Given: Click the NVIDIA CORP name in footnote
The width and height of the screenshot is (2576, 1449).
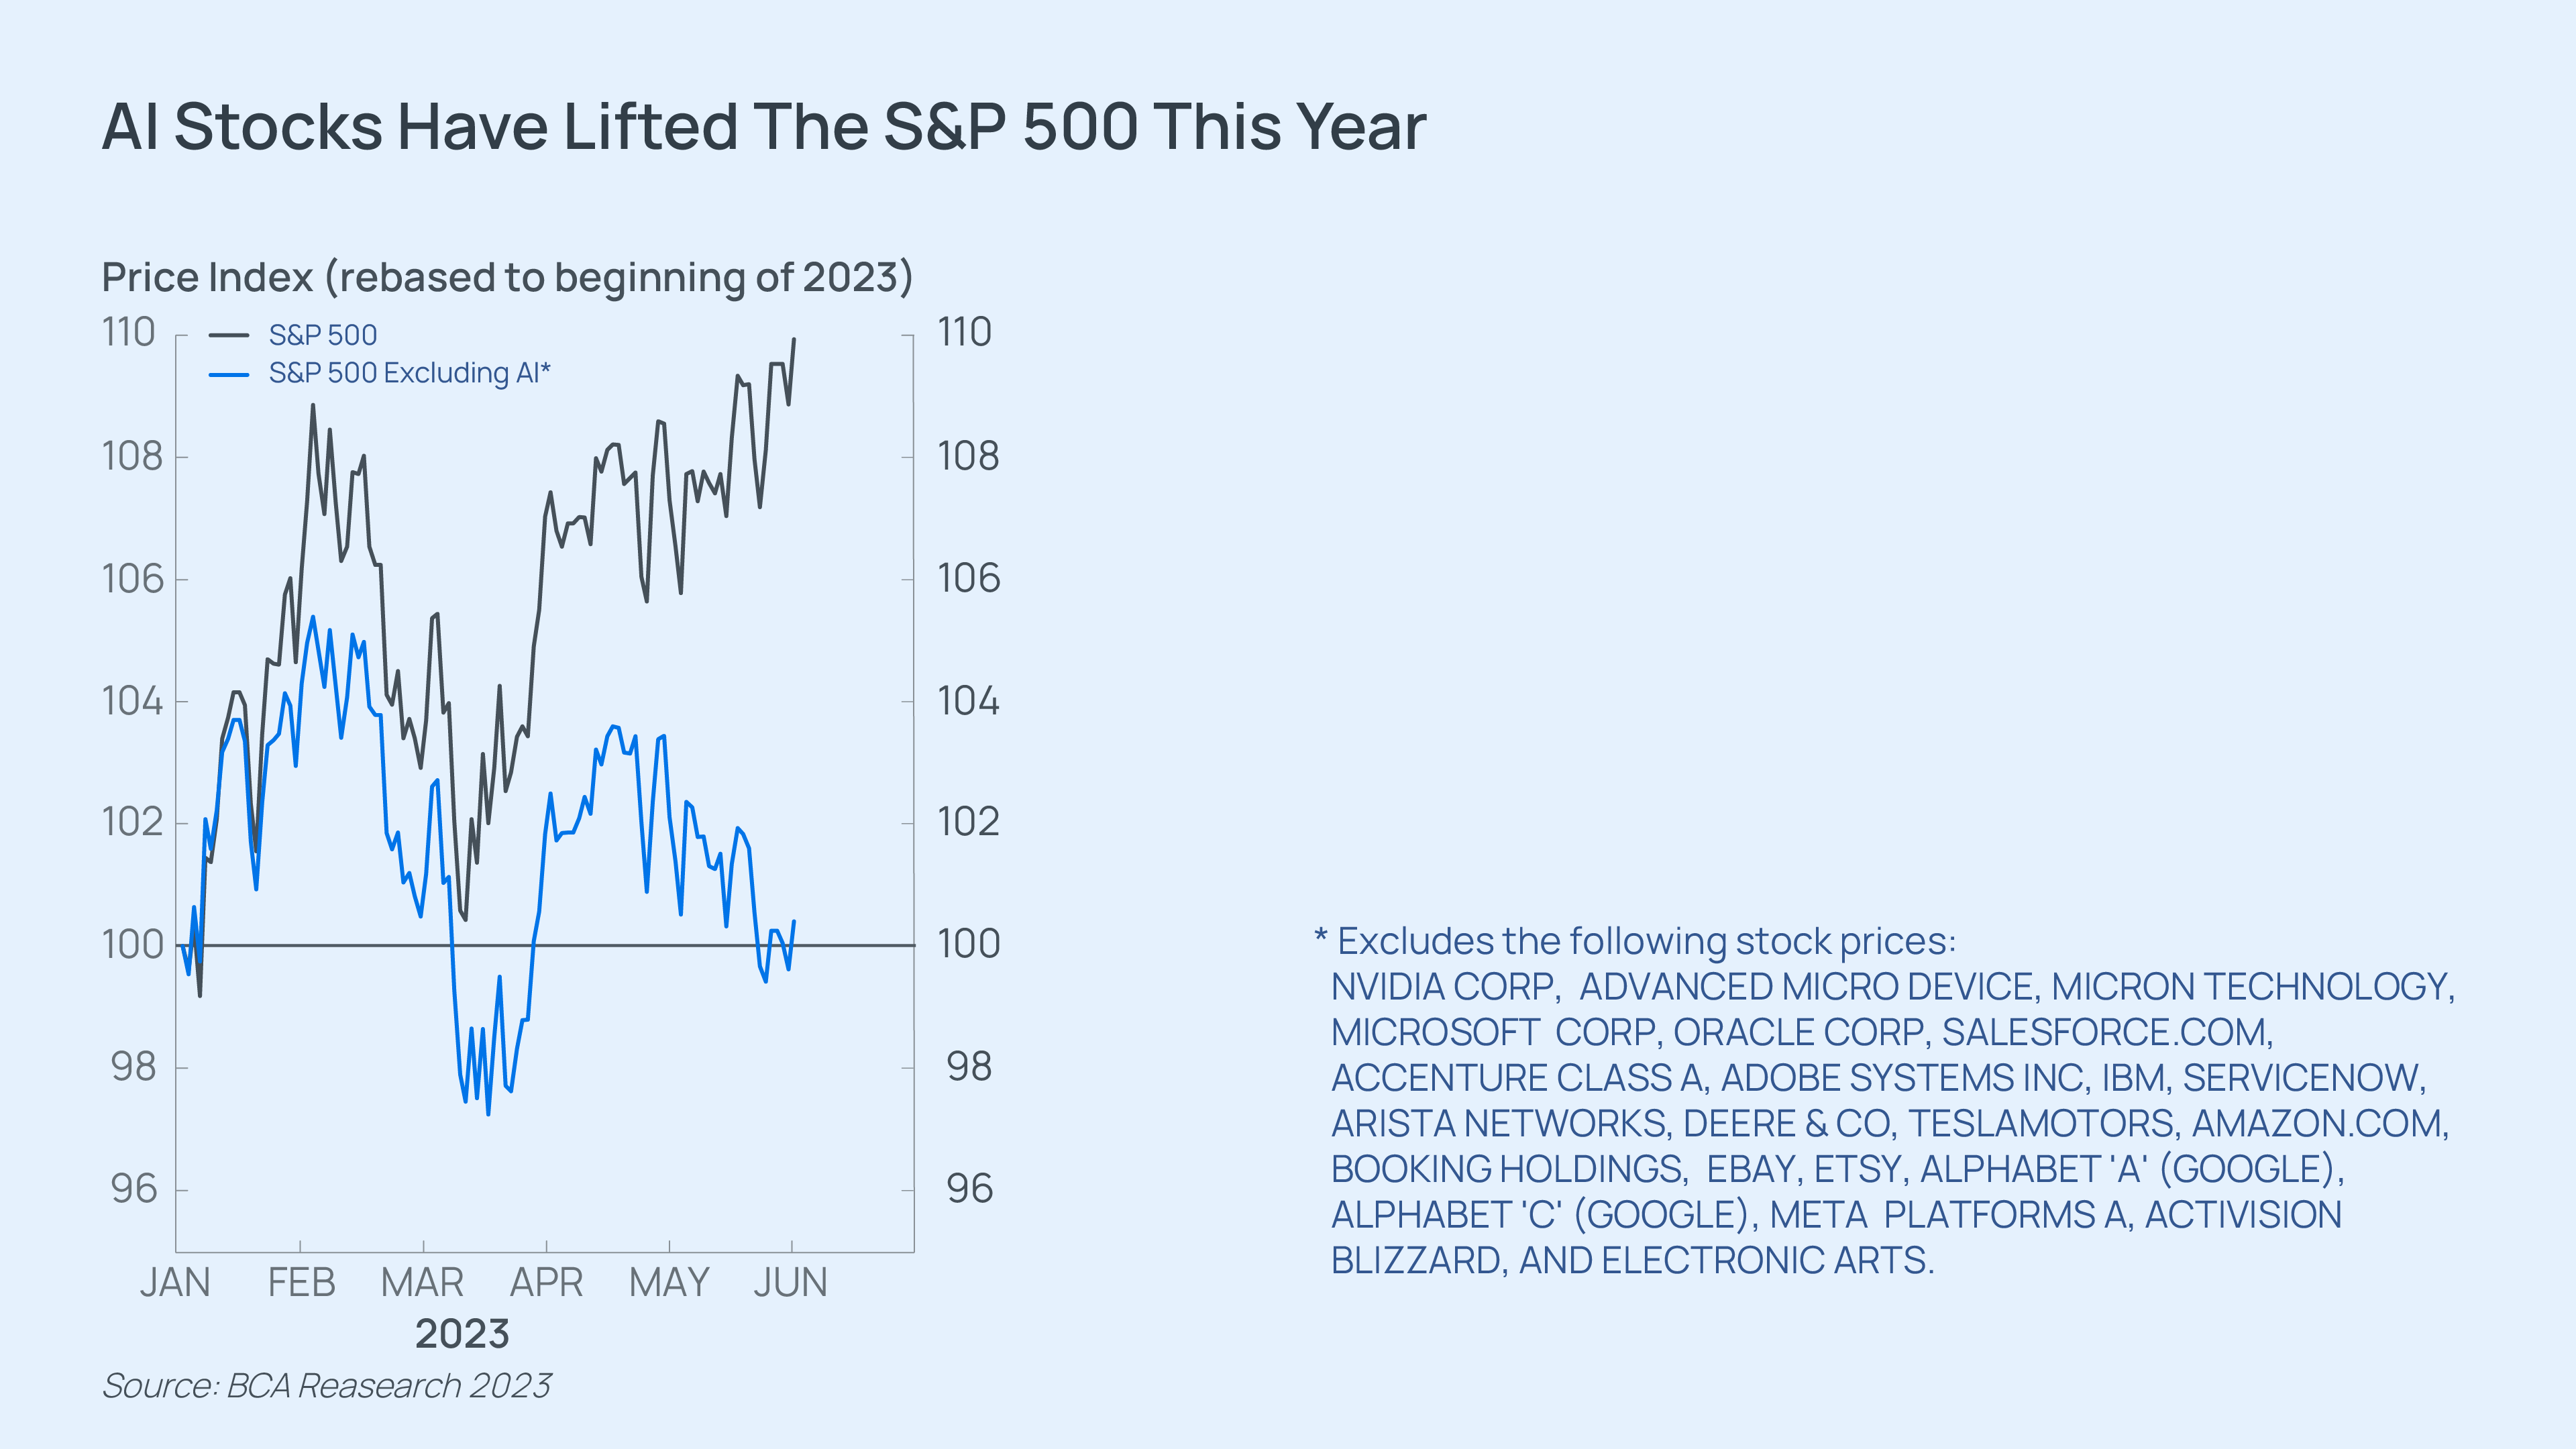Looking at the screenshot, I should 1444,987.
